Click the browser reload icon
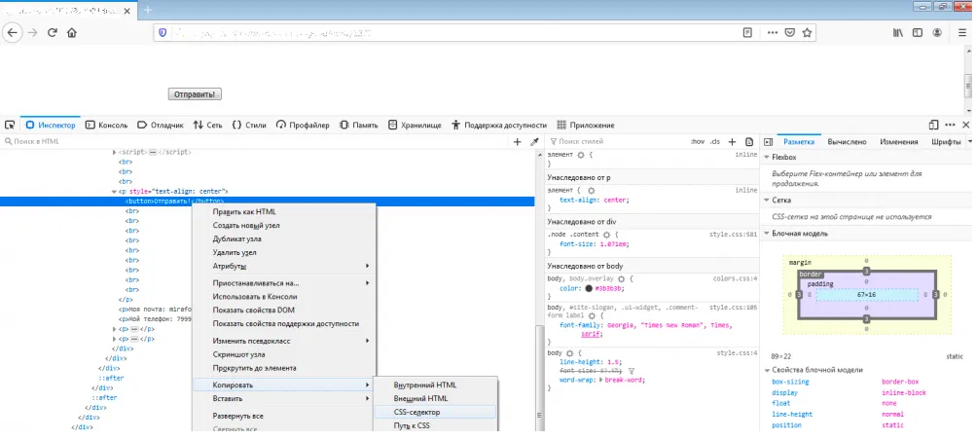The height and width of the screenshot is (440, 976). pyautogui.click(x=53, y=32)
